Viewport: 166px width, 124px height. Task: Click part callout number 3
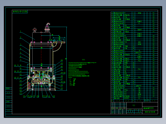[x=20, y=45]
